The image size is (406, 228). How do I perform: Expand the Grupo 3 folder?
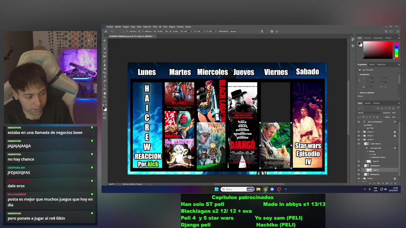pos(362,132)
